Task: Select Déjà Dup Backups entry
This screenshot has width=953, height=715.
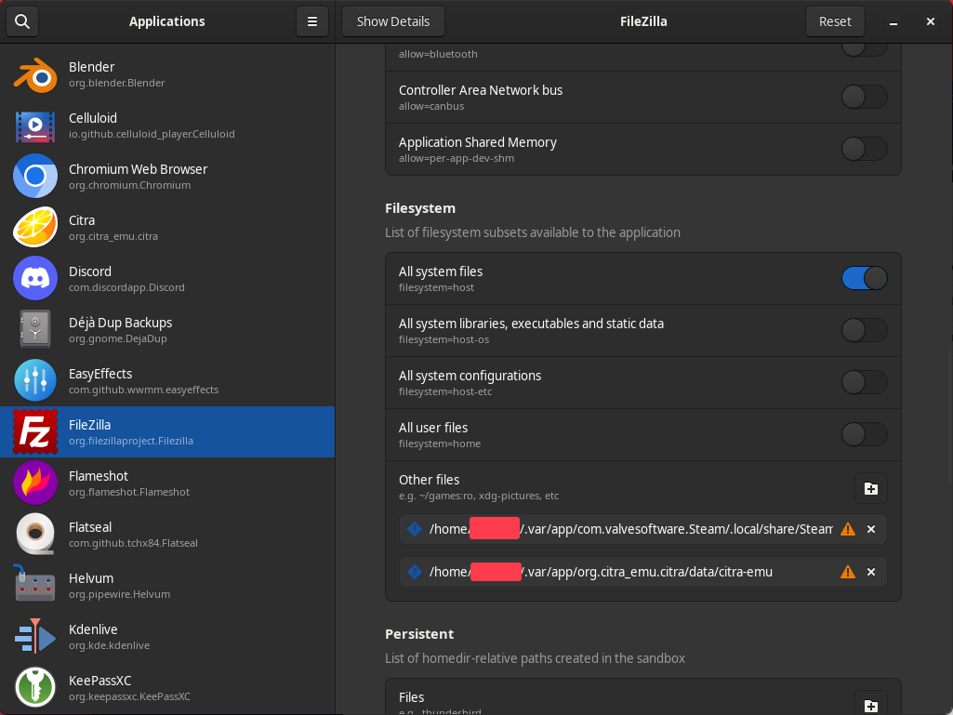Action: point(167,329)
